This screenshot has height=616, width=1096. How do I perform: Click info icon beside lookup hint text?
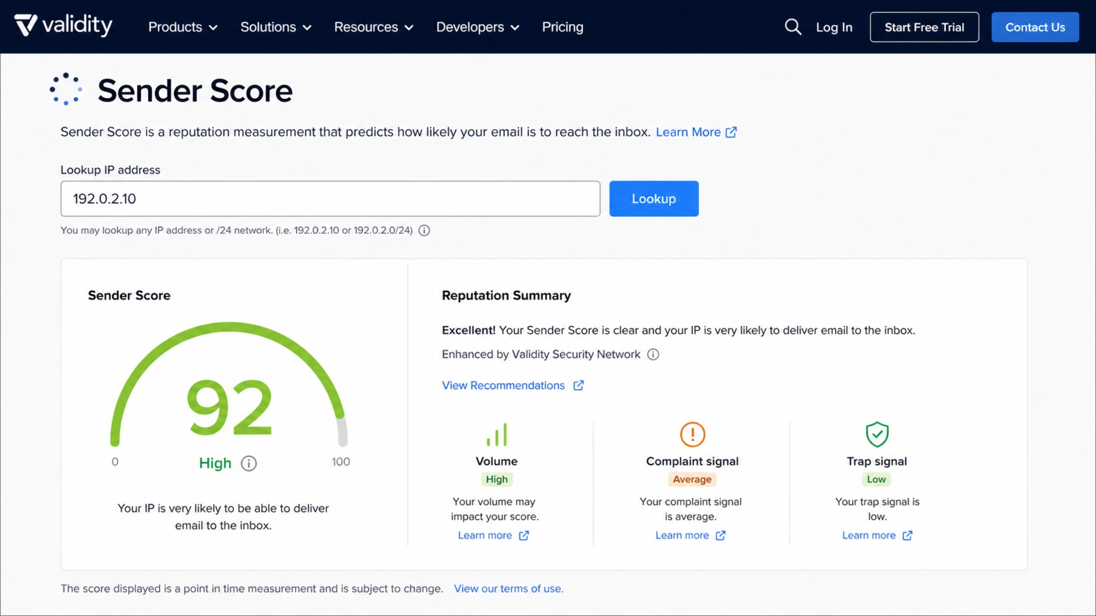(424, 230)
